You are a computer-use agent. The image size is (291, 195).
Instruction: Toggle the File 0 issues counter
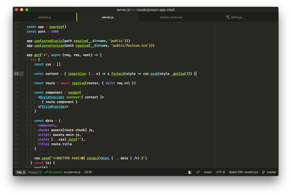(x=21, y=172)
